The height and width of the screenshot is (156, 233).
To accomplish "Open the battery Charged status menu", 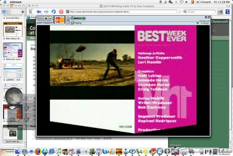I will pos(203,2).
